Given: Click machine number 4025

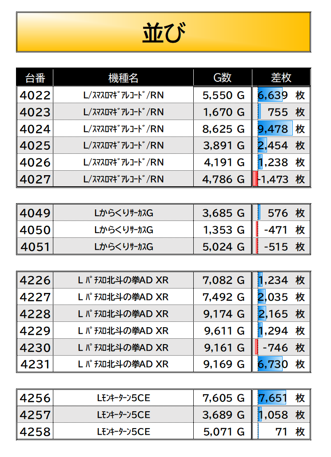Looking at the screenshot, I should coord(35,145).
